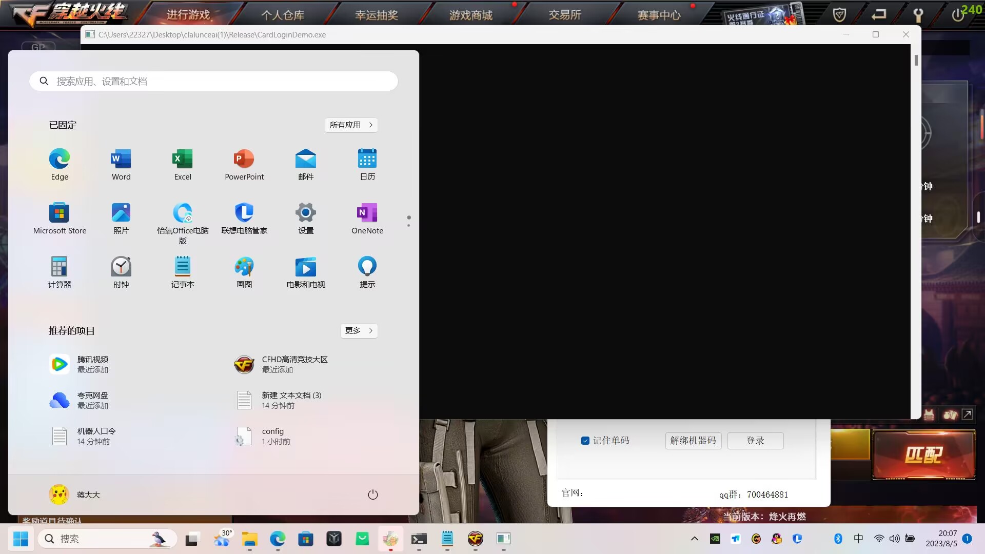985x554 pixels.
Task: Toggle 记住单码 checkbox
Action: tap(585, 441)
